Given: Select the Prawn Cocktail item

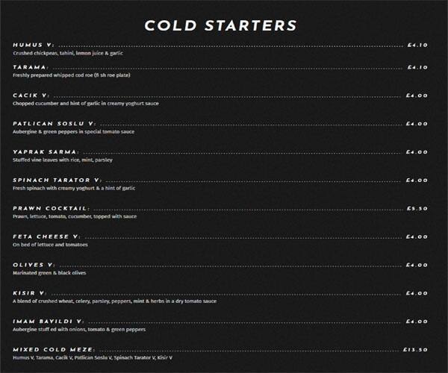Looking at the screenshot, I should 51,209.
